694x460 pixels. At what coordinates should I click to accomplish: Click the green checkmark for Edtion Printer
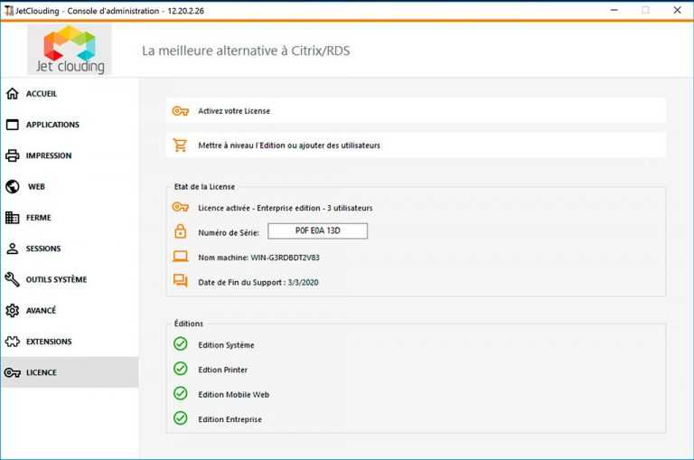[x=180, y=369]
